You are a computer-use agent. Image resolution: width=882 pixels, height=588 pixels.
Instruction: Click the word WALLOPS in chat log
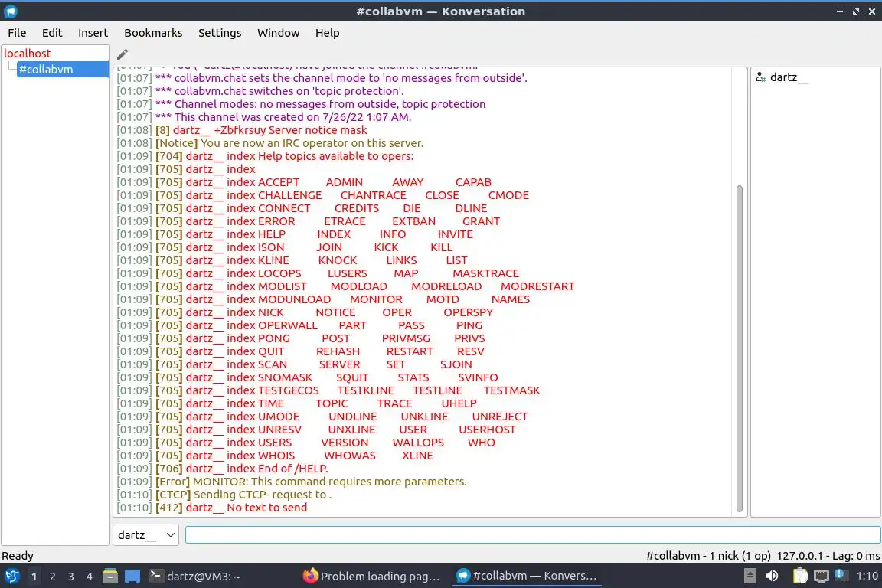pyautogui.click(x=418, y=443)
